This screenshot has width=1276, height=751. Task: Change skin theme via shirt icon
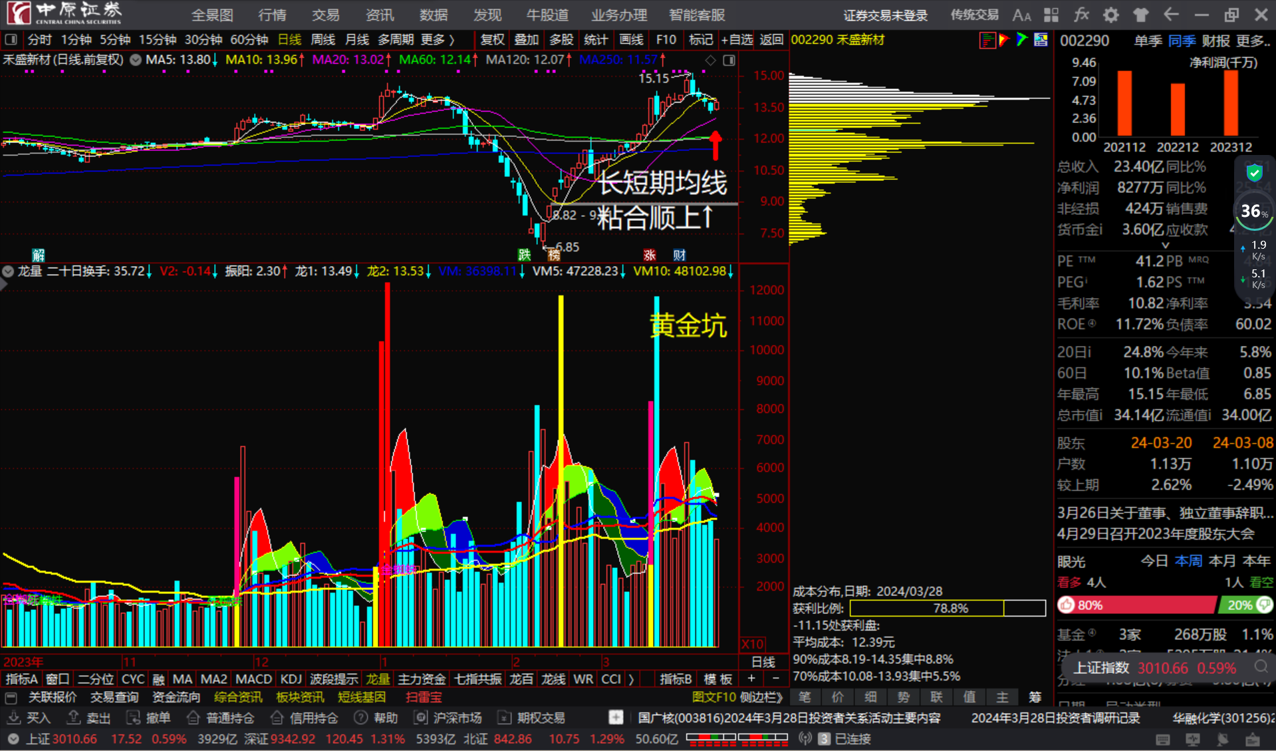pos(1141,15)
